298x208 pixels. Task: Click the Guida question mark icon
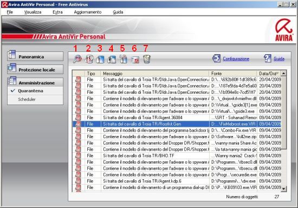(268, 58)
